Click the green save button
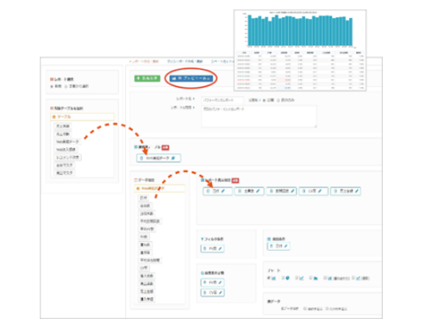The image size is (431, 323). (147, 78)
